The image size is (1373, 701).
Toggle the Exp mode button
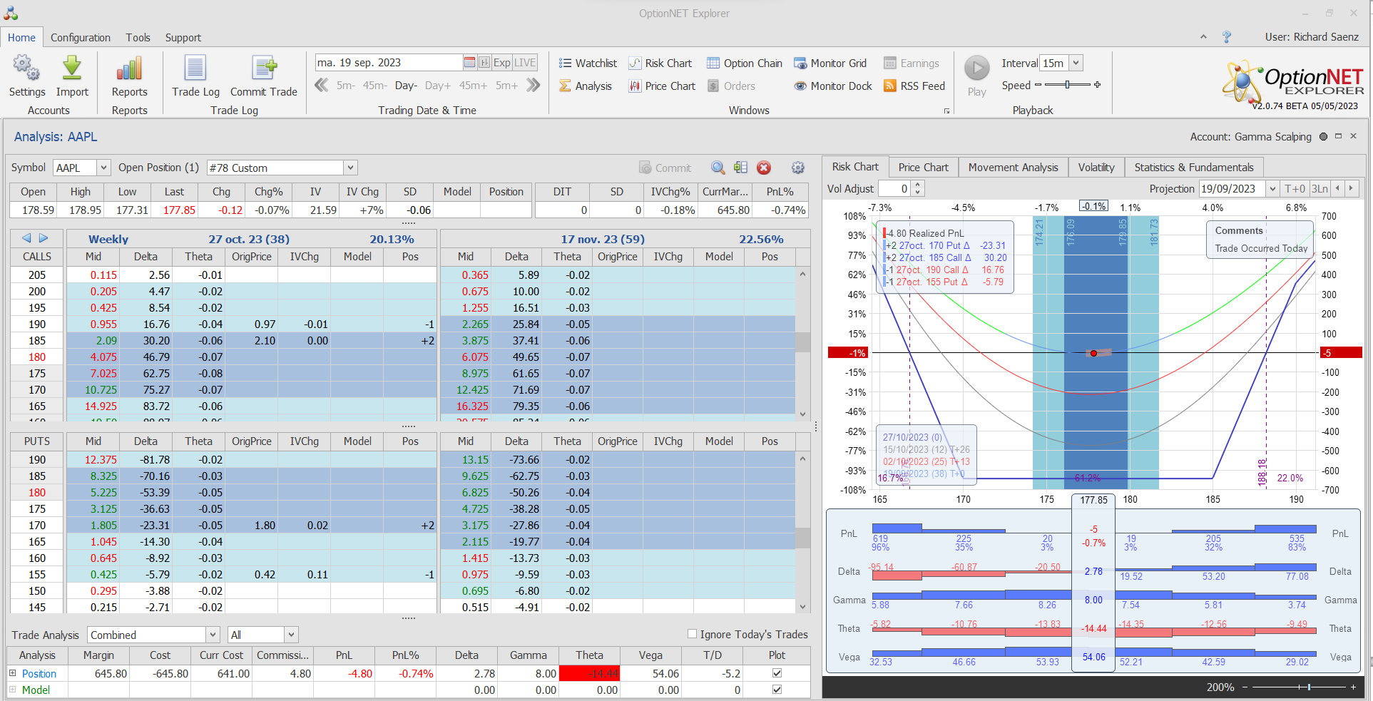501,63
